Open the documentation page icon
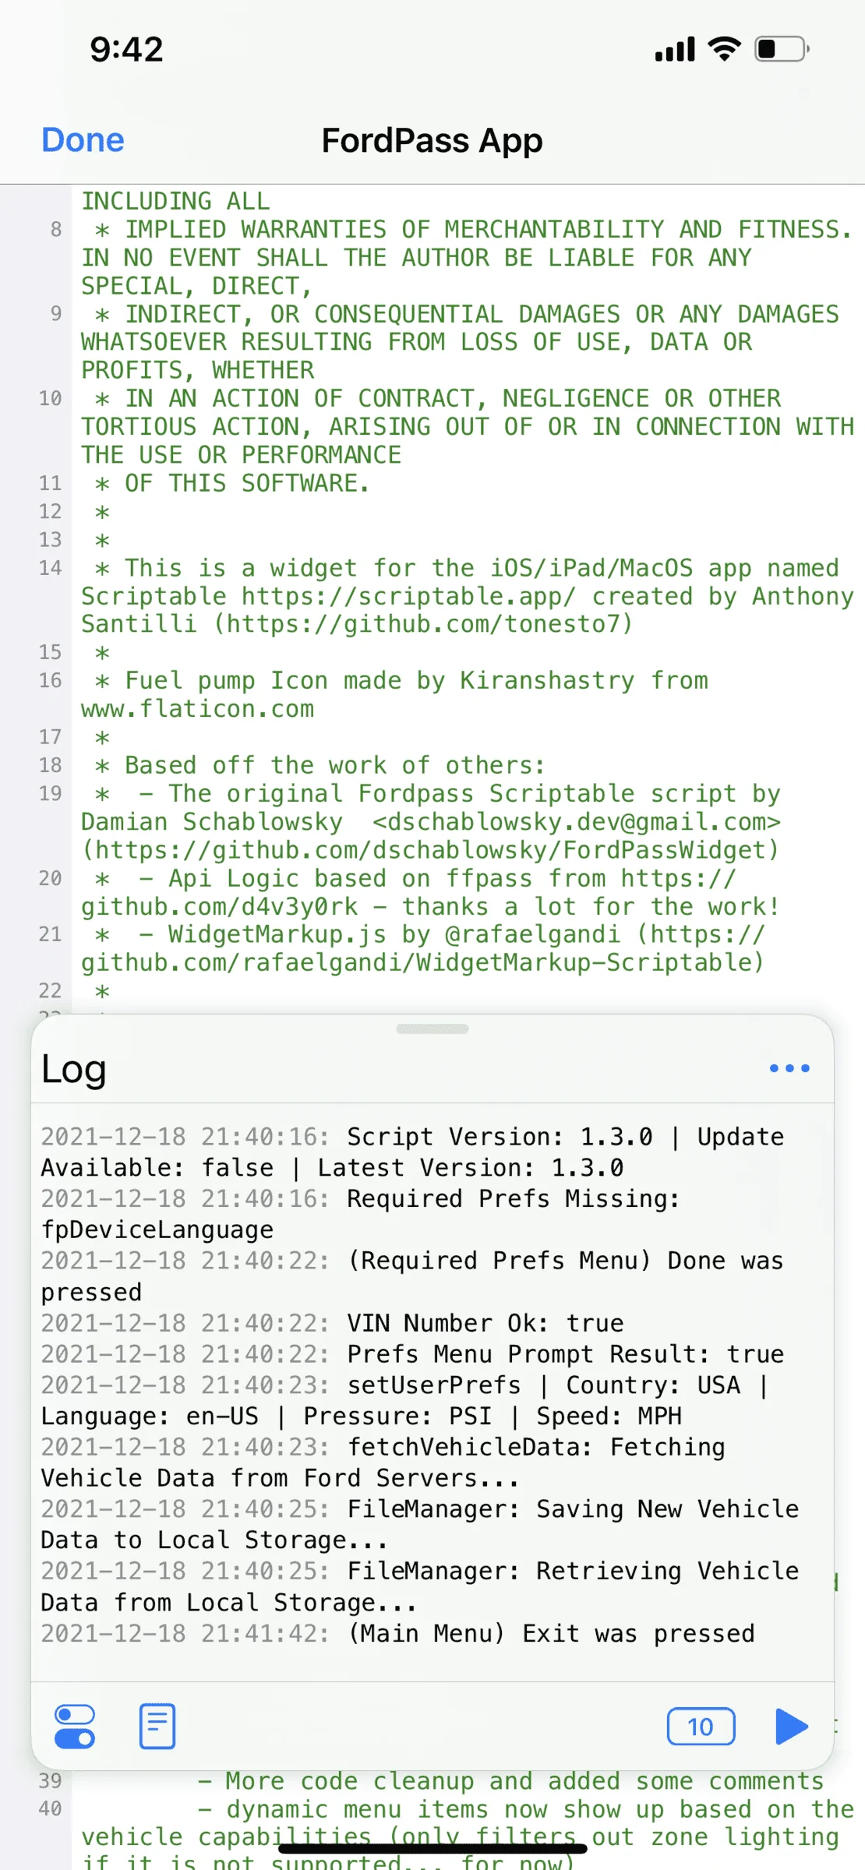This screenshot has height=1870, width=865. (157, 1727)
